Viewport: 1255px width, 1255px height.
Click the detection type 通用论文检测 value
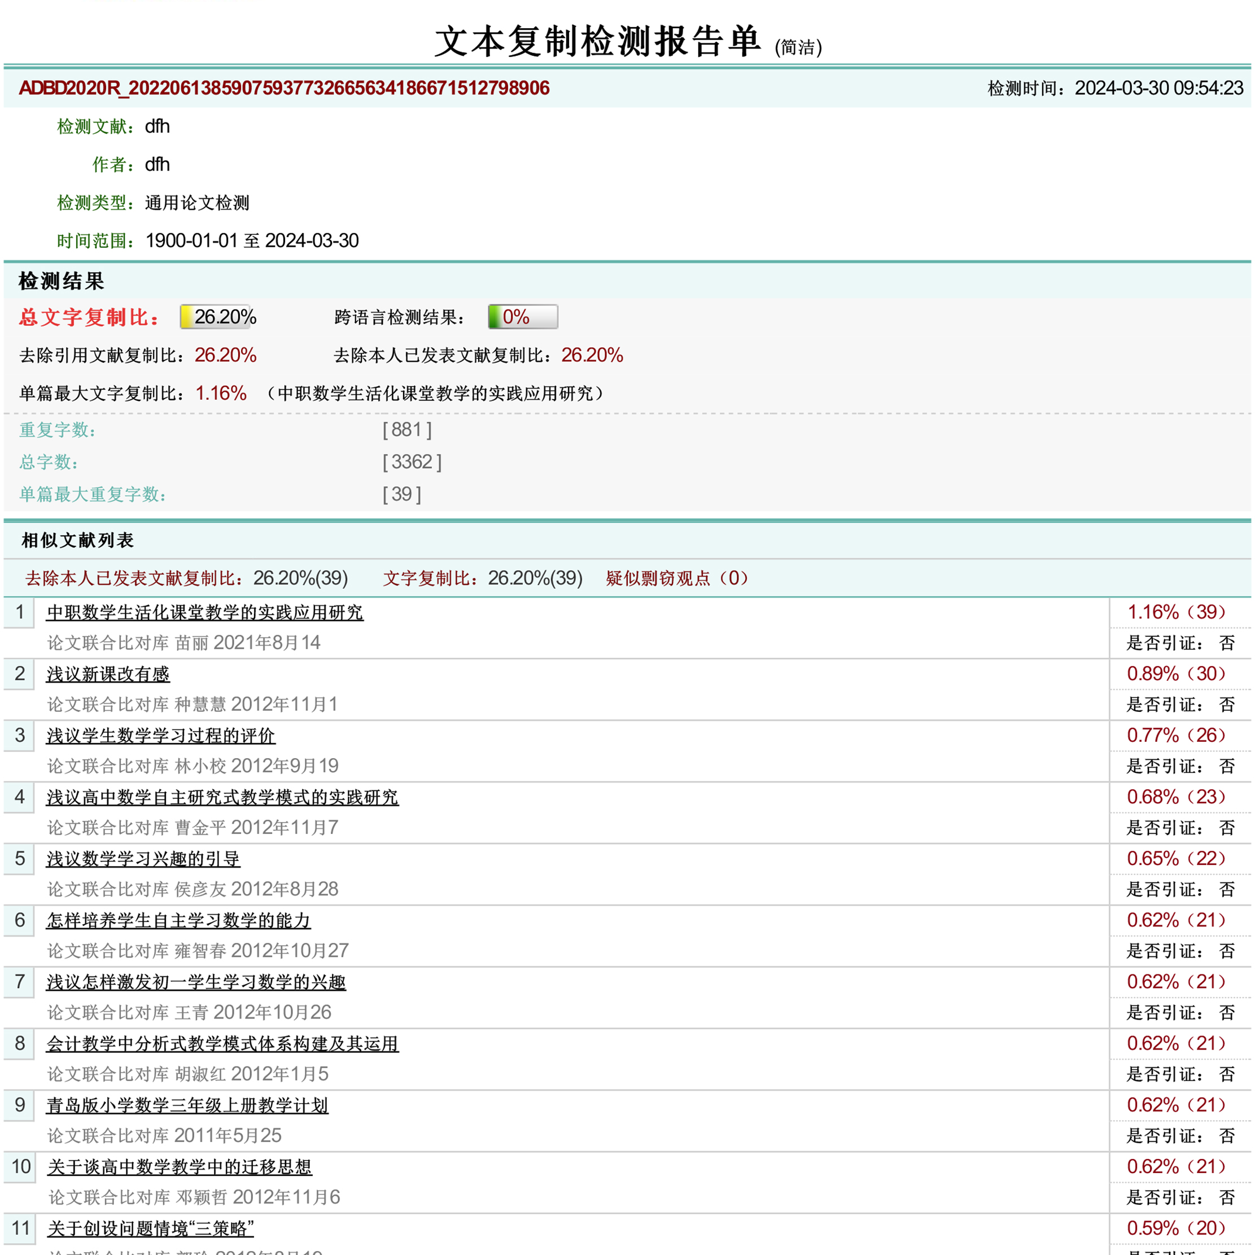[197, 203]
